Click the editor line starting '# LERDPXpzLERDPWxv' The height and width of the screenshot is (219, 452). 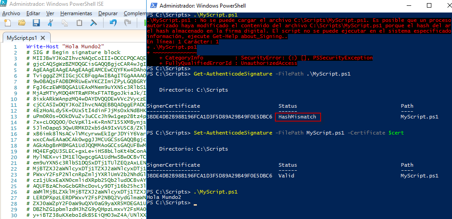pyautogui.click(x=86, y=198)
